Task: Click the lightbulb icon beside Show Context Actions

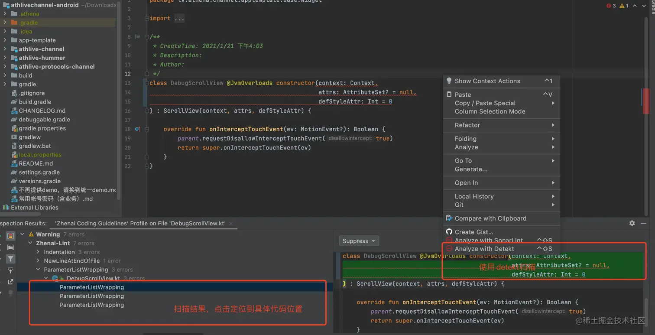Action: click(x=449, y=81)
